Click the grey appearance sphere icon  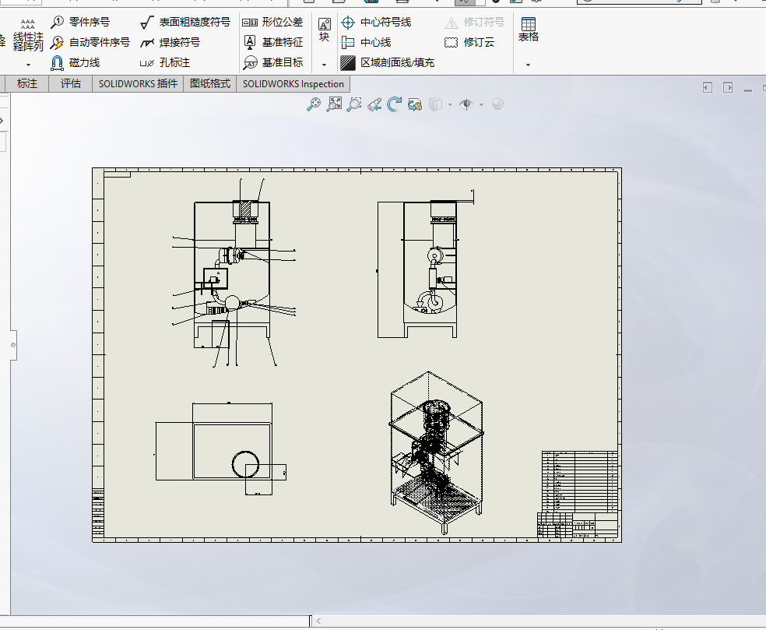pos(497,104)
